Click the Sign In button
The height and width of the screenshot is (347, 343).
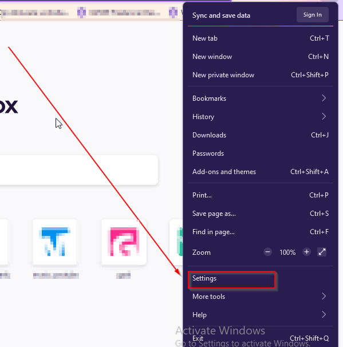click(312, 15)
